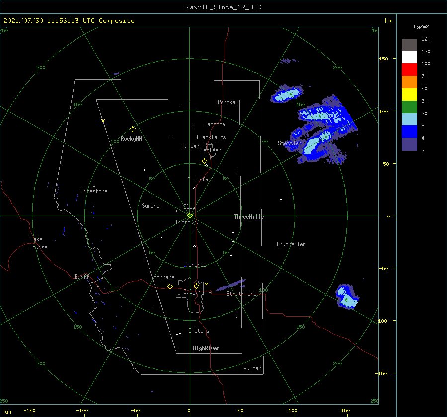Image resolution: width=447 pixels, height=417 pixels.
Task: Click the MaxVIL_Since_12_UTC title
Action: (x=223, y=7)
